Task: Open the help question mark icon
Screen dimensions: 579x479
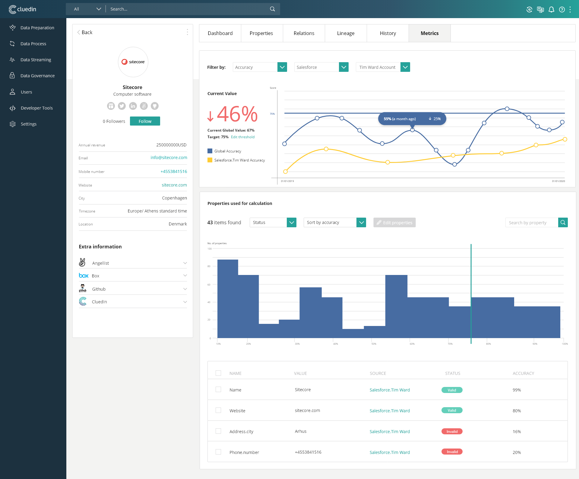Action: (x=562, y=9)
